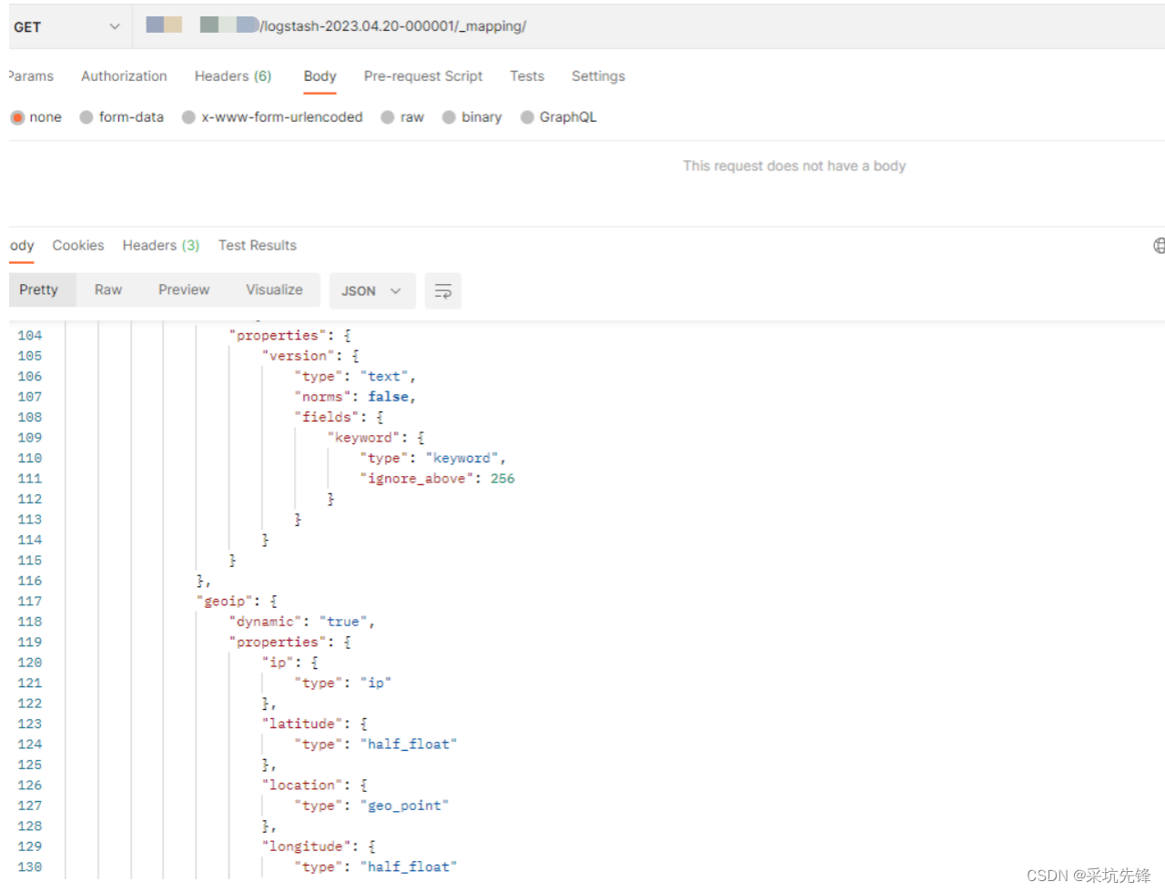Click the "ip" key on line 120
The height and width of the screenshot is (892, 1165).
coord(278,663)
